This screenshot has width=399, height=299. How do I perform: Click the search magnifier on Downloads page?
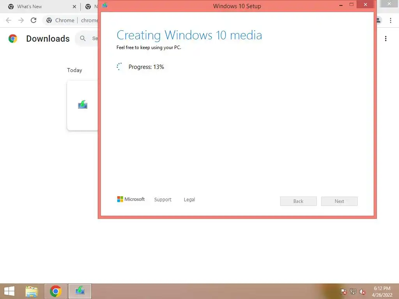coord(83,39)
